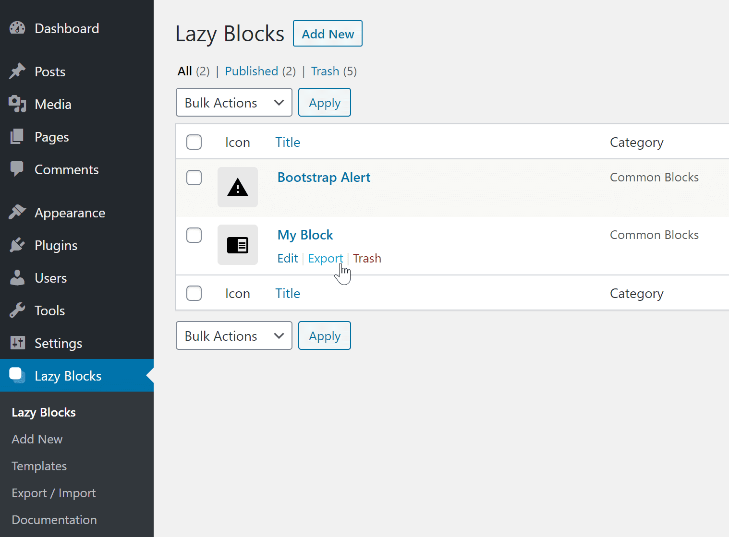Click the Pages document icon

click(17, 136)
